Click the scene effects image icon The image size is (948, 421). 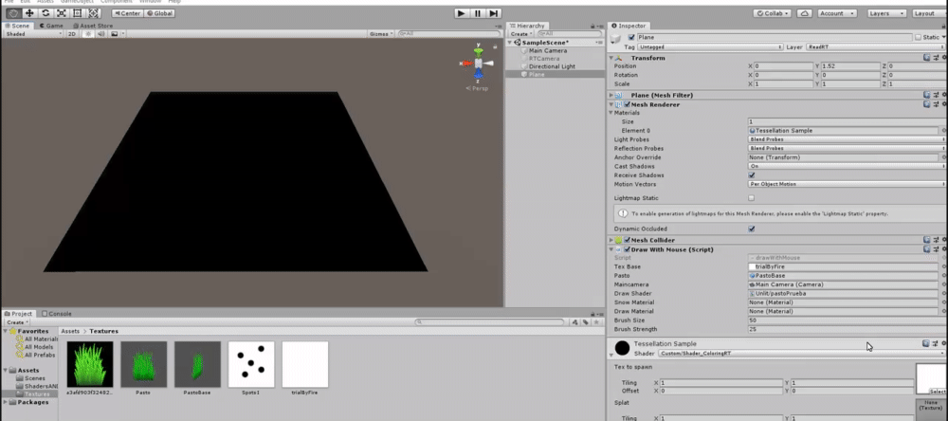(x=114, y=34)
